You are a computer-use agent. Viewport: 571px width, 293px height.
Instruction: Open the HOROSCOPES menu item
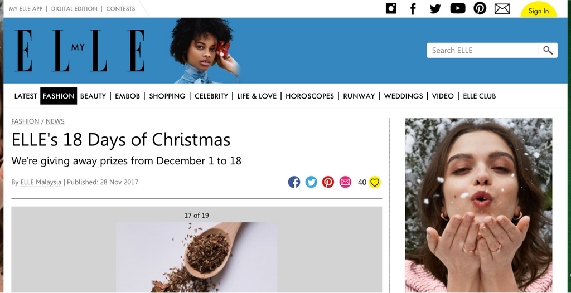coord(309,96)
